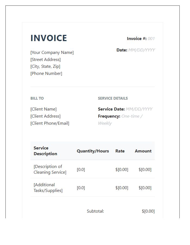Click the Amount column header
The image size is (190, 245).
pyautogui.click(x=143, y=151)
